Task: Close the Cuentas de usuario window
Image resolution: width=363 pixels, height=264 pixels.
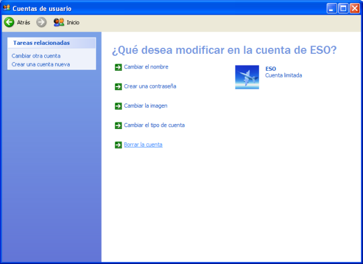Action: pyautogui.click(x=355, y=7)
